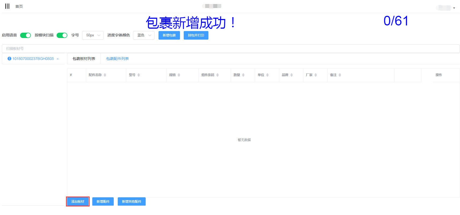Switch to the 包裹配件列表 tab

[x=117, y=59]
